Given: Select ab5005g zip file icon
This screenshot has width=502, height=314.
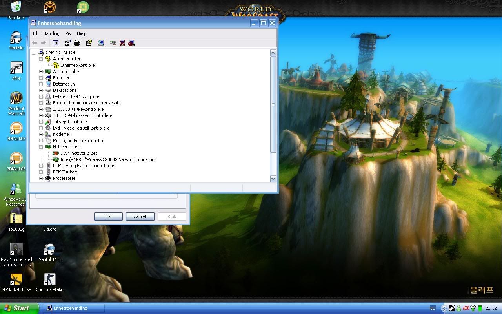Looking at the screenshot, I should 16,222.
